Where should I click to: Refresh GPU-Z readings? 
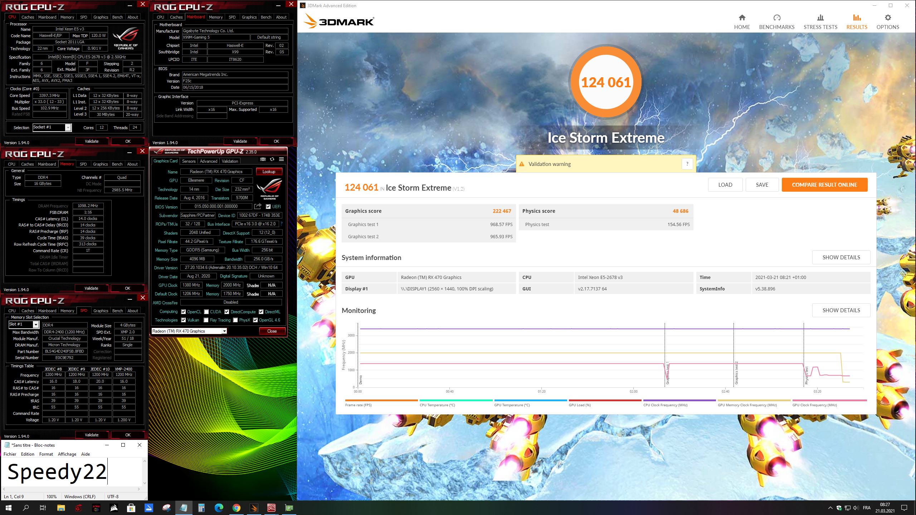(x=272, y=160)
